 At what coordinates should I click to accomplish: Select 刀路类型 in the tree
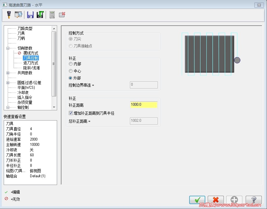point(25,28)
